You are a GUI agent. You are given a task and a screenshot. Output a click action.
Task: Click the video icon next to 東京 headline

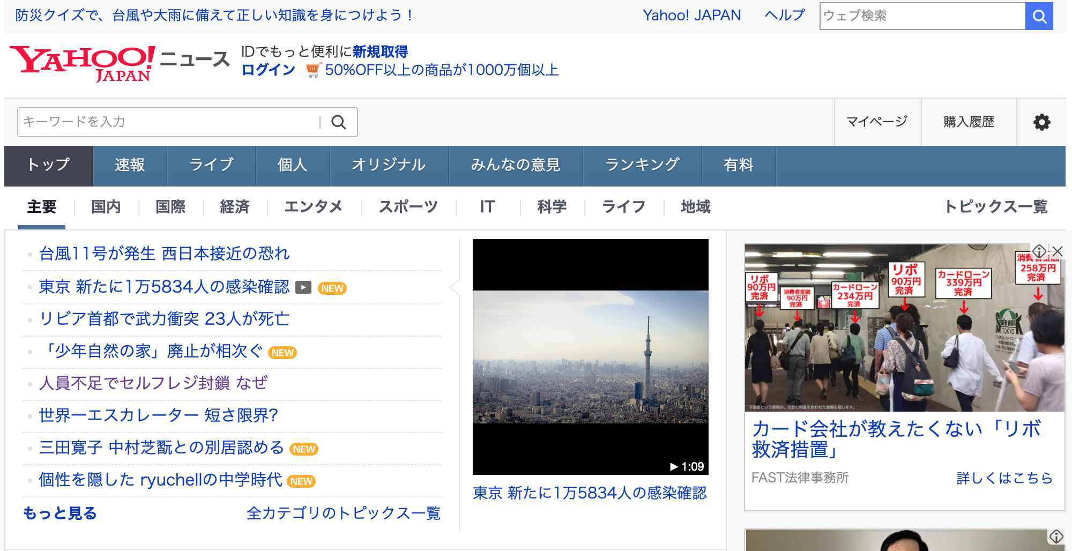[303, 287]
